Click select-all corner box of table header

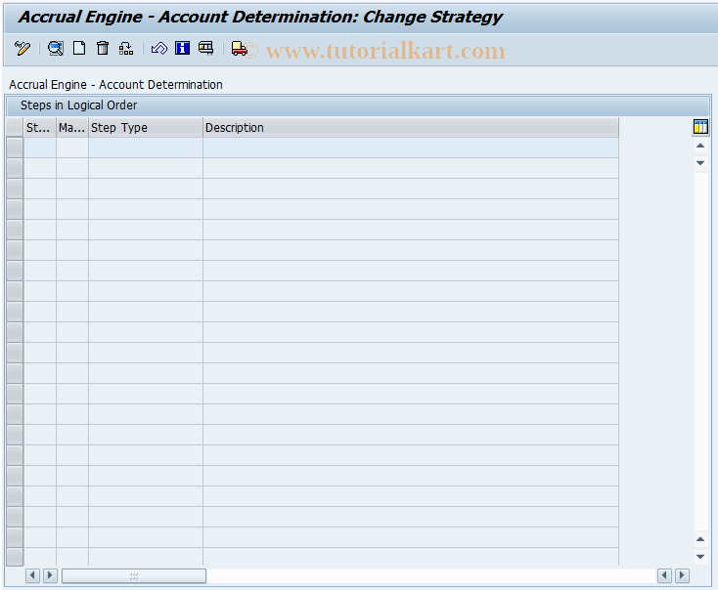(x=15, y=128)
